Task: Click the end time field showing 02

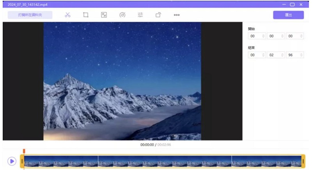Action: [x=276, y=55]
